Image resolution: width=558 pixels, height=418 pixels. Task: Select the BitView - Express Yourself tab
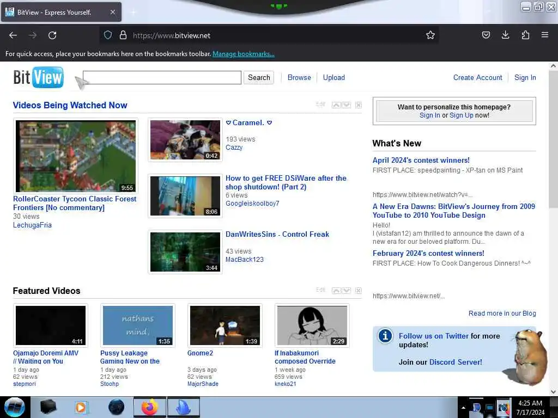(x=61, y=12)
